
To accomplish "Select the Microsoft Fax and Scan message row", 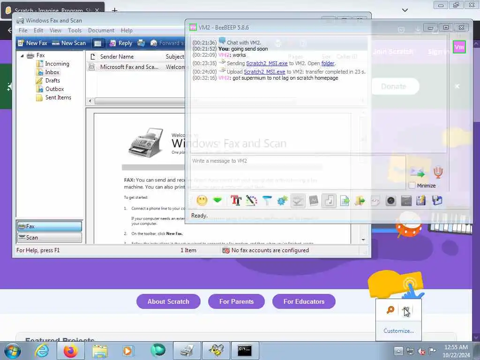I will click(x=136, y=67).
